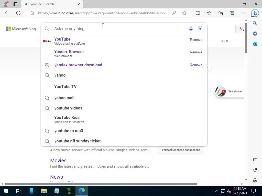Show hidden tray icons chevron

[216, 191]
